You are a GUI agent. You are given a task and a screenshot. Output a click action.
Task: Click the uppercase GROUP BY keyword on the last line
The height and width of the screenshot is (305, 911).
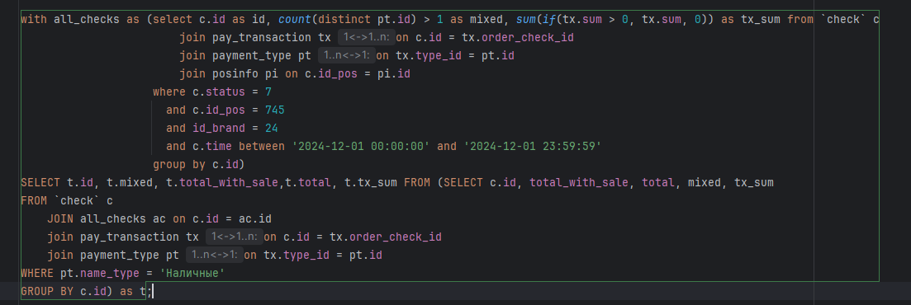pyautogui.click(x=47, y=290)
